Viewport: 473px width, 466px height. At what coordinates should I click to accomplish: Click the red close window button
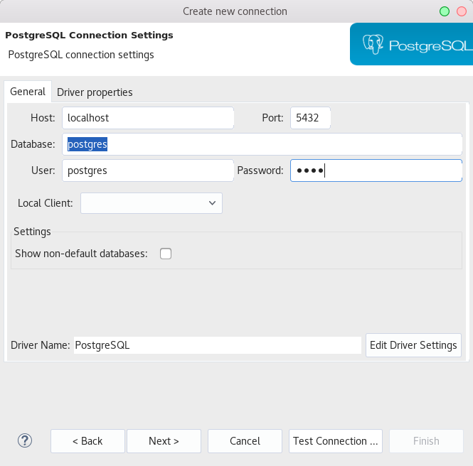point(462,11)
